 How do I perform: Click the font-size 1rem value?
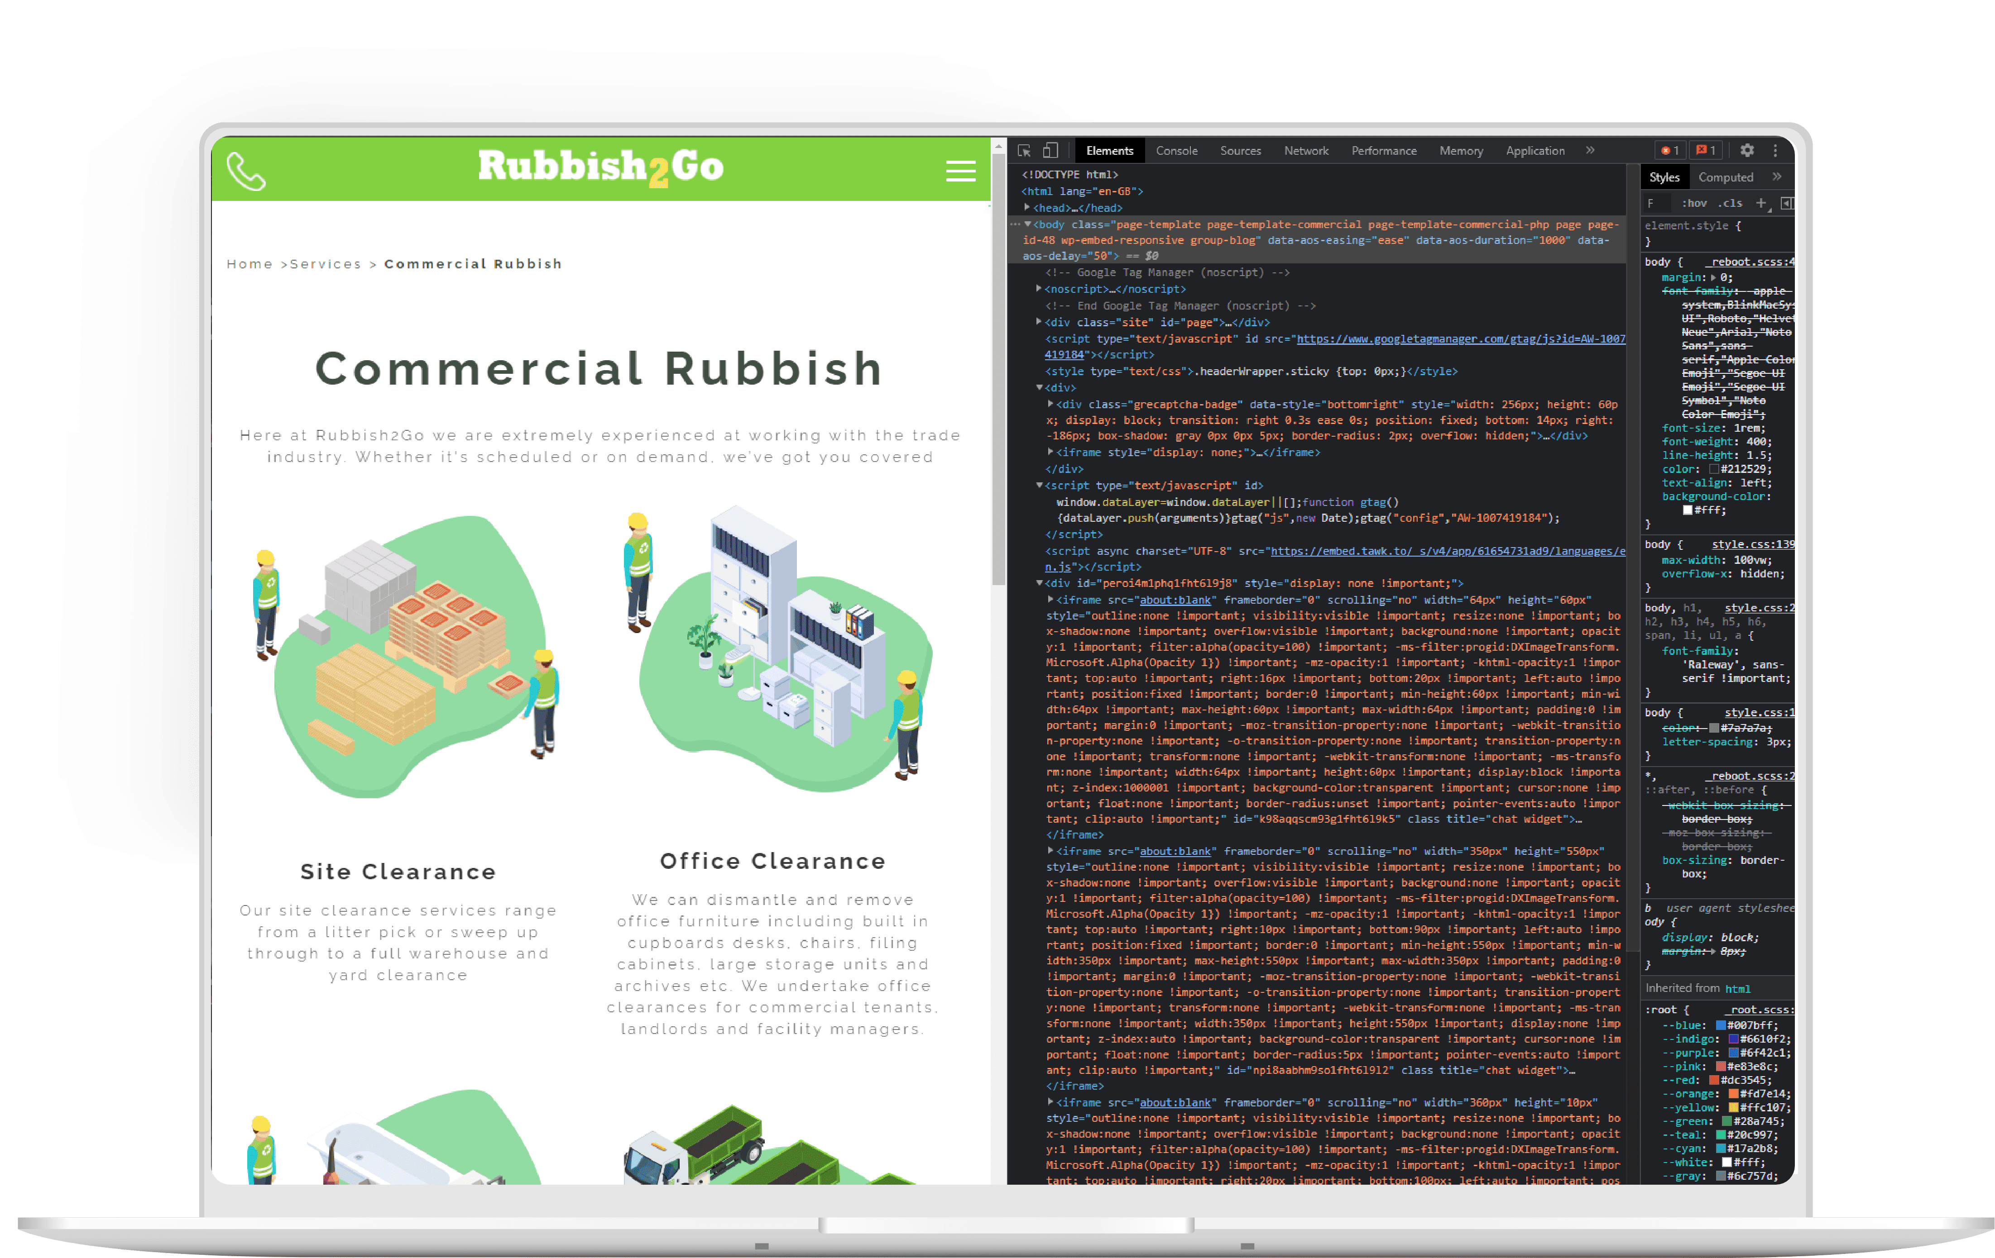pos(1749,428)
